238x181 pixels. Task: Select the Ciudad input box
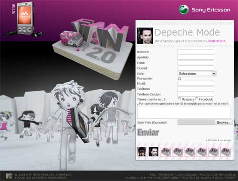tap(196, 68)
